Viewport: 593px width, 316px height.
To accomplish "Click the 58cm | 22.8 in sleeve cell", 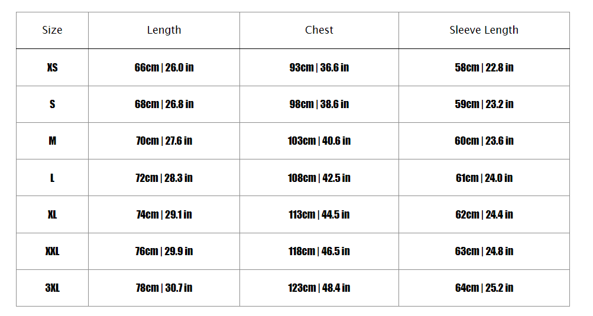I will pos(484,67).
